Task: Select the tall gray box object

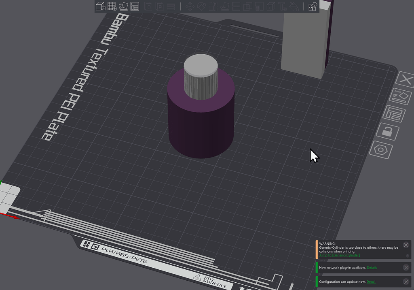Action: (304, 43)
